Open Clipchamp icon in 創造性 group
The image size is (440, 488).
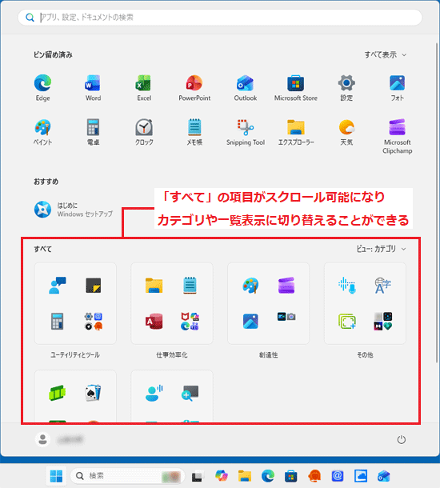tap(286, 285)
